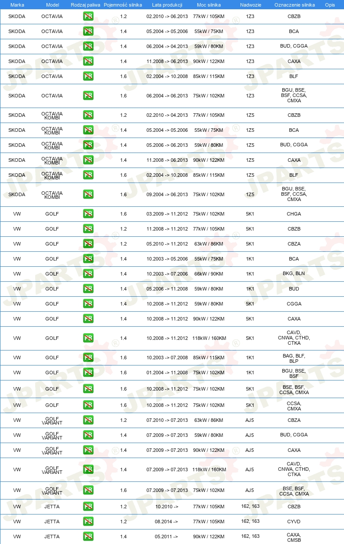This screenshot has height=544, width=344.
Task: Select the CHGA engine code cell
Action: click(294, 214)
